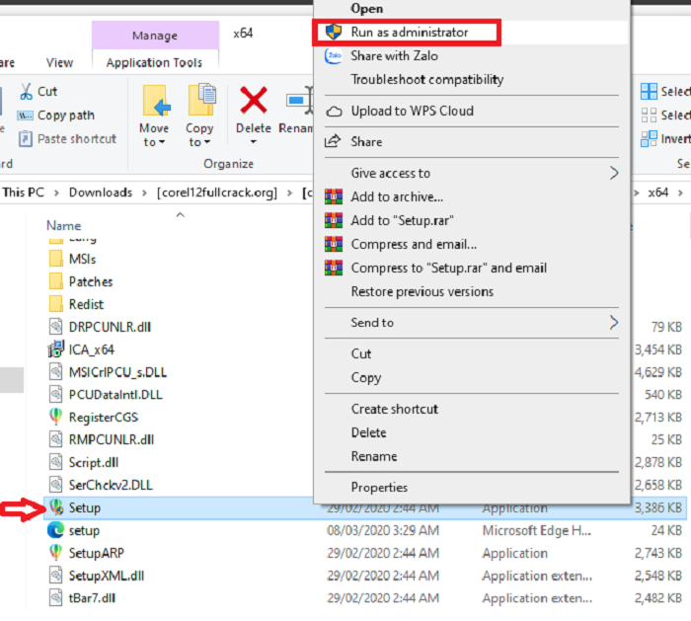Screen dimensions: 691x621
Task: Click the Patches folder icon
Action: [x=56, y=281]
